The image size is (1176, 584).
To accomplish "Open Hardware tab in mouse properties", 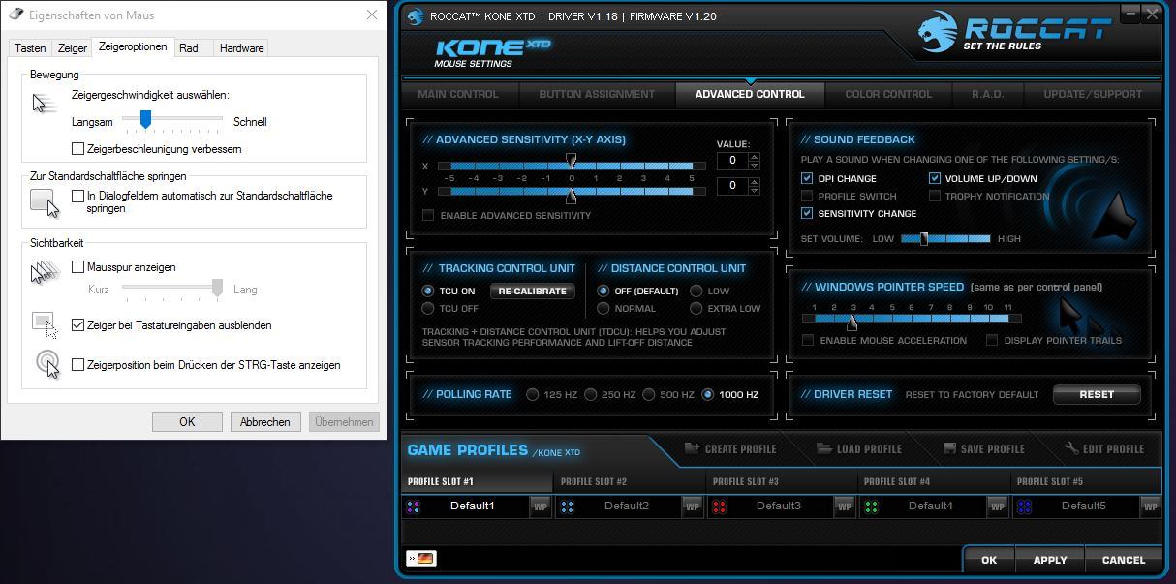I will click(x=241, y=48).
